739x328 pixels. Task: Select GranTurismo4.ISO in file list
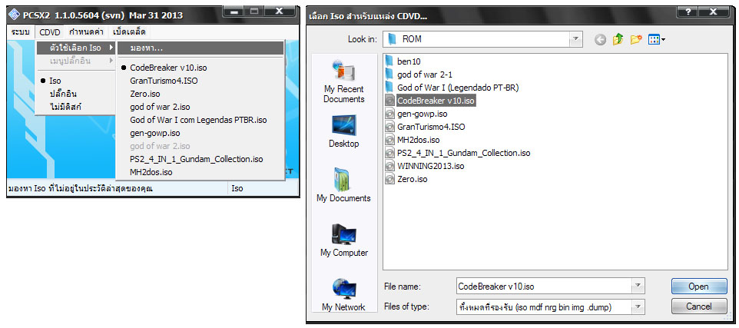[x=425, y=127]
